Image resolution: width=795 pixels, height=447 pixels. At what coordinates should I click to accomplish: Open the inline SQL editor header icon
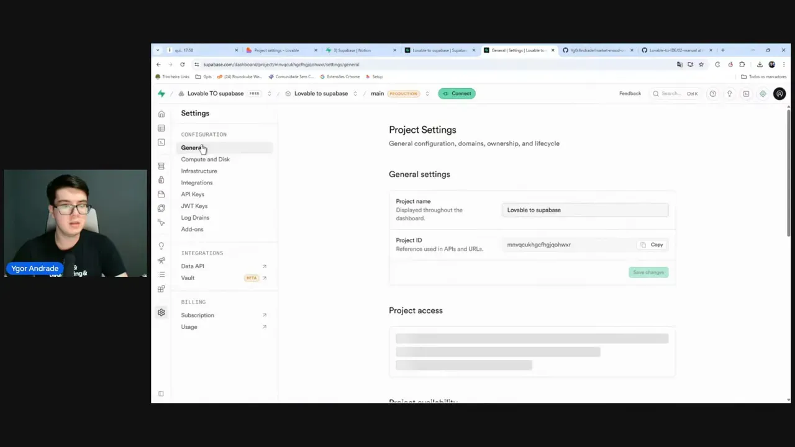tap(746, 94)
